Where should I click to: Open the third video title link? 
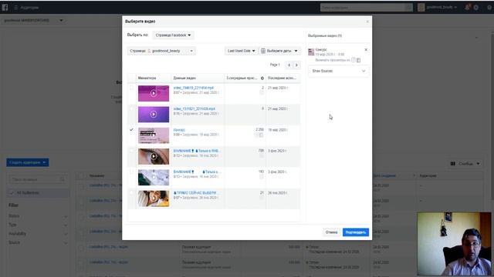[x=179, y=130]
